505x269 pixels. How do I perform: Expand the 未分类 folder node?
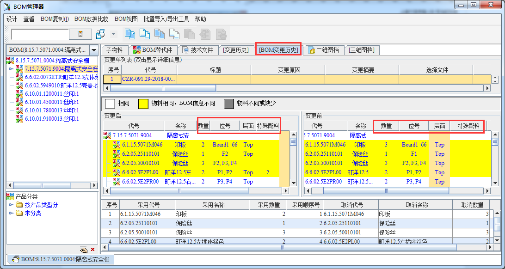click(11, 213)
